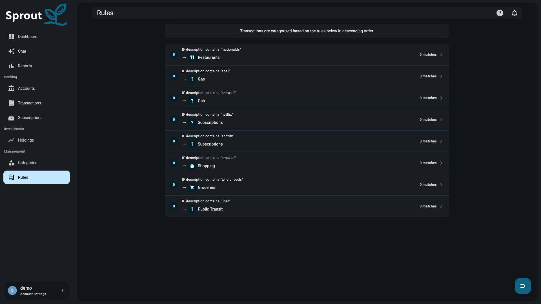
Task: Click the floating menu-collapse button
Action: (523, 286)
